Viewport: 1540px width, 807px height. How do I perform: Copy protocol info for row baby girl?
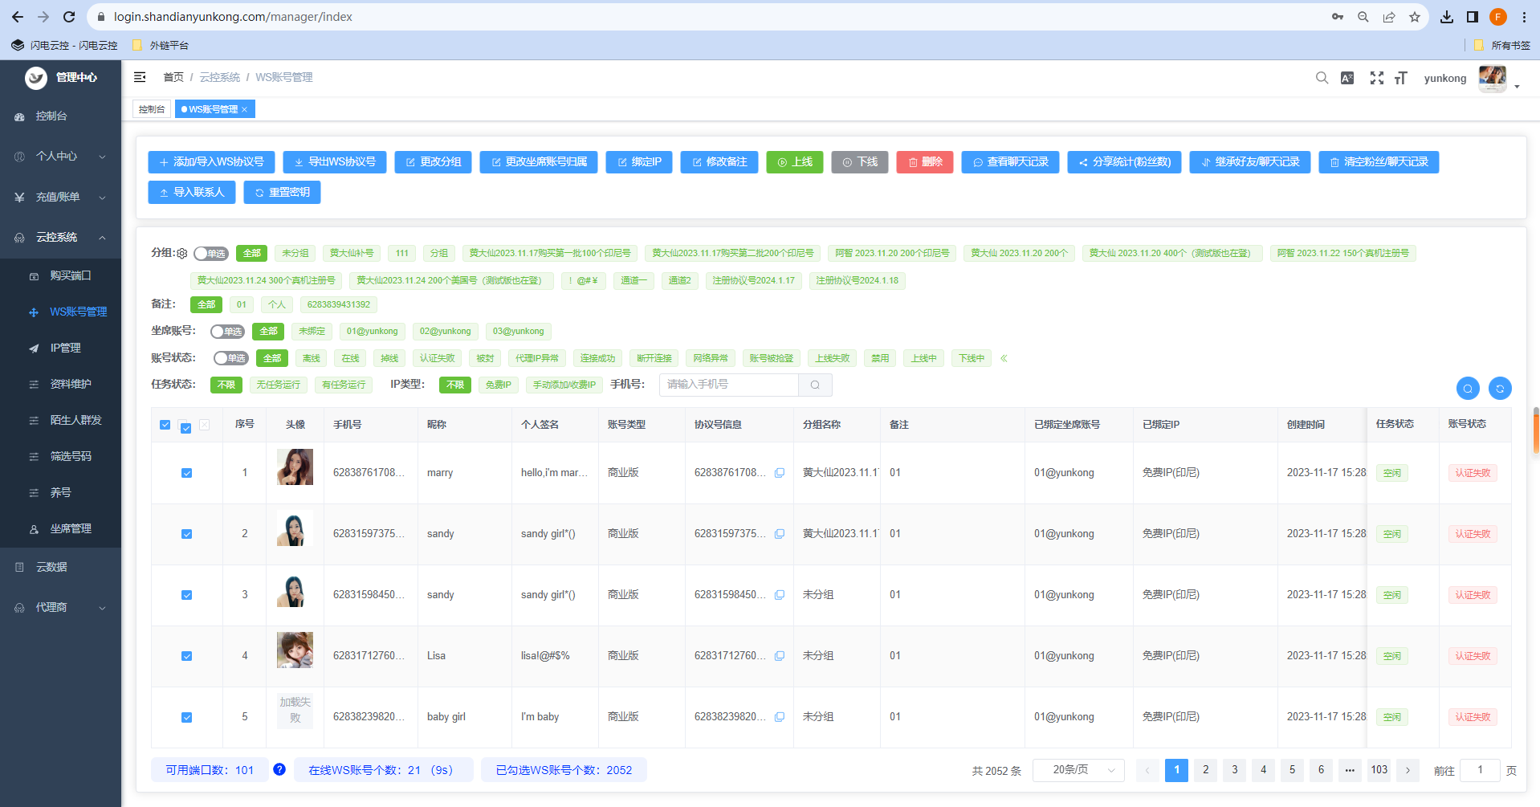pyautogui.click(x=779, y=717)
